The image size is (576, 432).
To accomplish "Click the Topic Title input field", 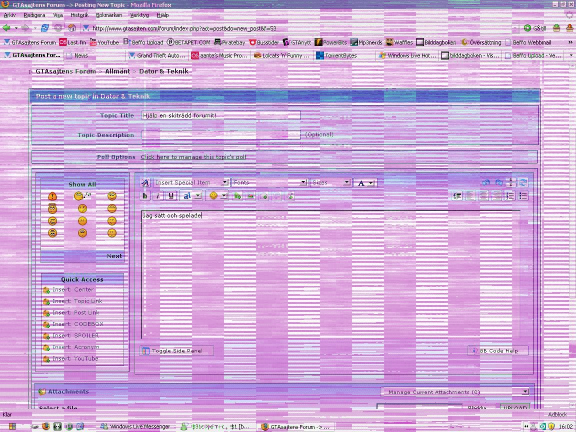I will 221,115.
